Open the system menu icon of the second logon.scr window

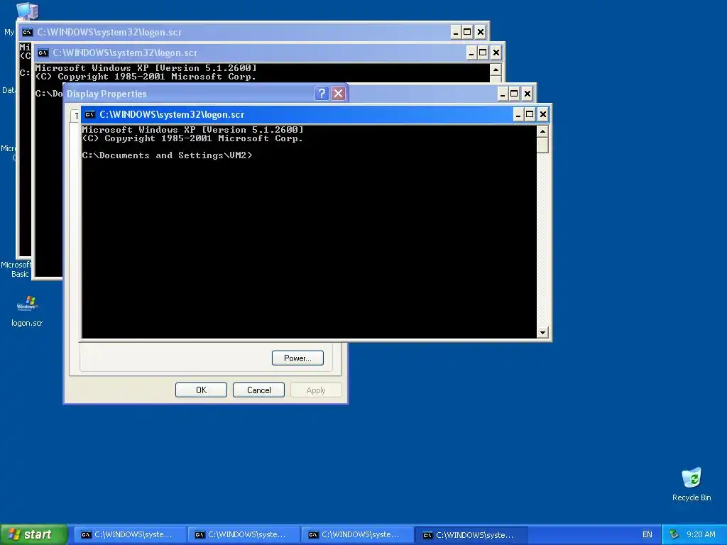[43, 53]
